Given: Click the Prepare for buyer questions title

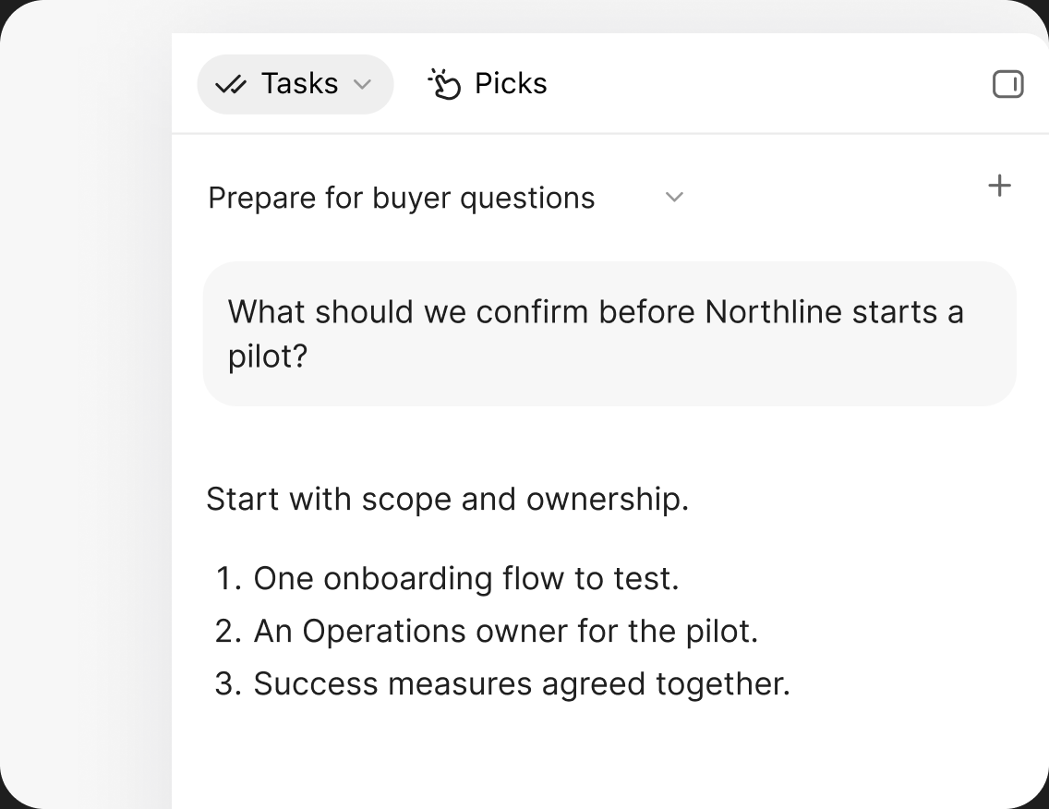Looking at the screenshot, I should click(402, 198).
